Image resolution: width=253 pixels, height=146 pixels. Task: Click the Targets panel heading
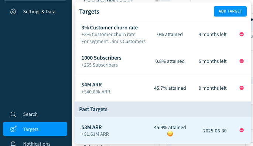click(89, 11)
